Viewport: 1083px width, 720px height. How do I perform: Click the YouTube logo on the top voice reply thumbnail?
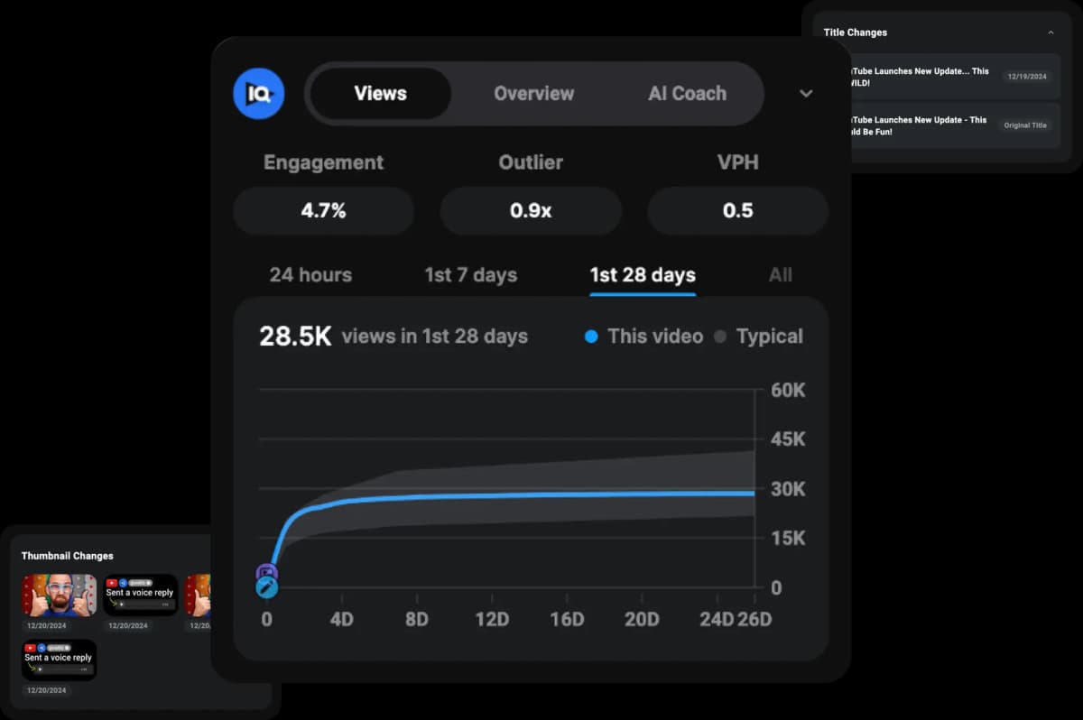111,582
